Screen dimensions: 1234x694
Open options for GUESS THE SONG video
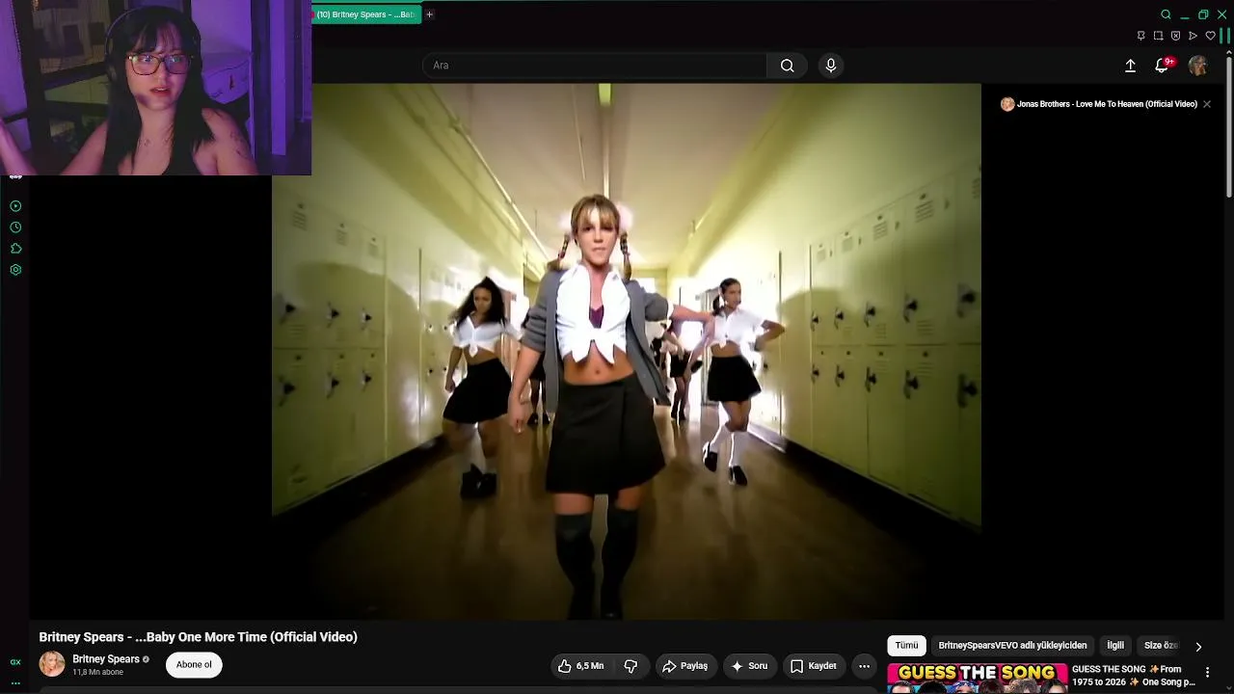pyautogui.click(x=1207, y=672)
